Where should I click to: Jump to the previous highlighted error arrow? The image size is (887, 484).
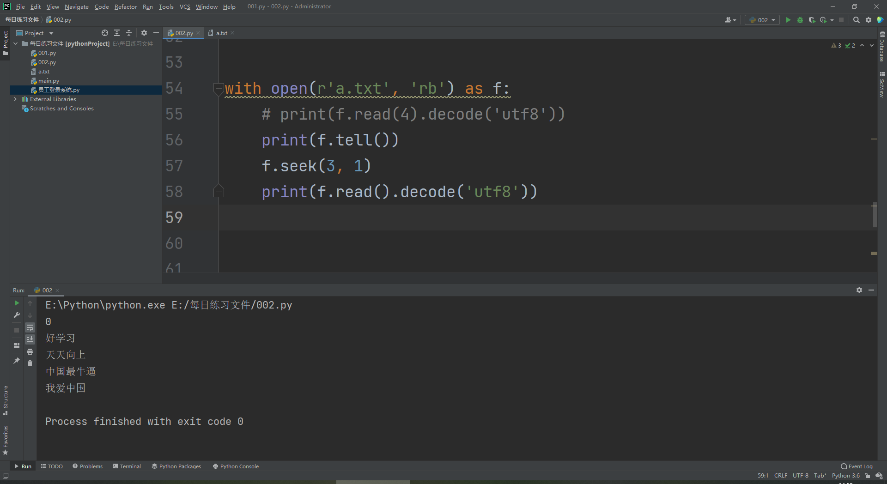(862, 45)
